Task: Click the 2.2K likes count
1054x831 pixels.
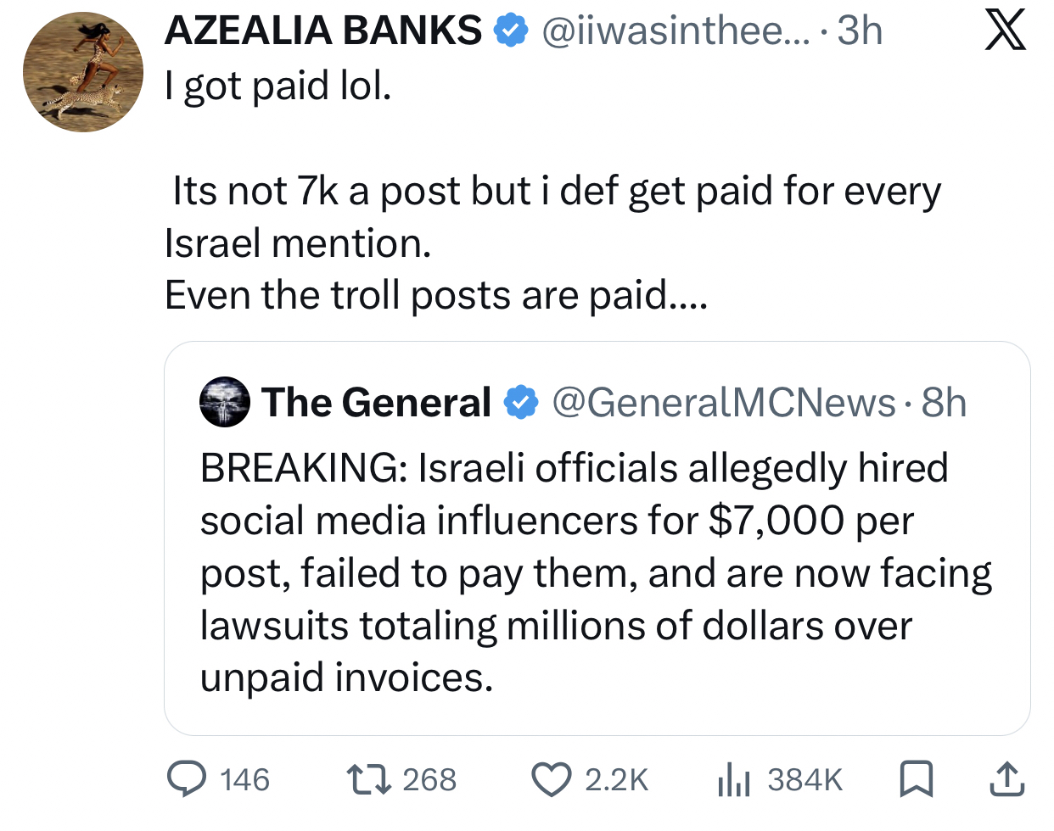Action: pos(616,779)
